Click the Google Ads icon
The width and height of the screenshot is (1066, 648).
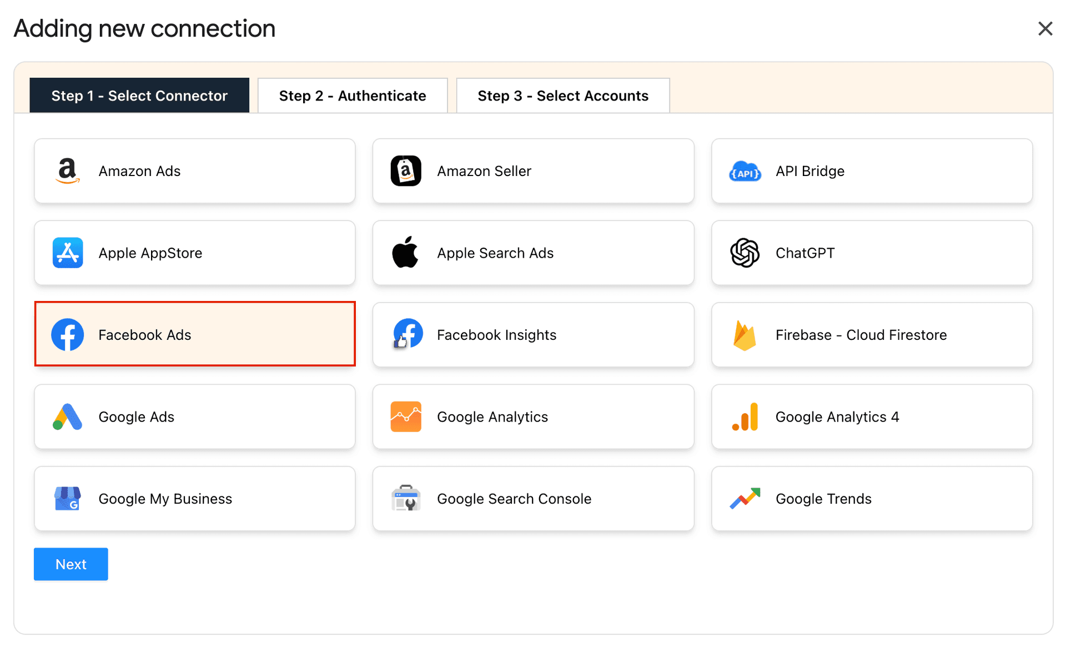67,416
